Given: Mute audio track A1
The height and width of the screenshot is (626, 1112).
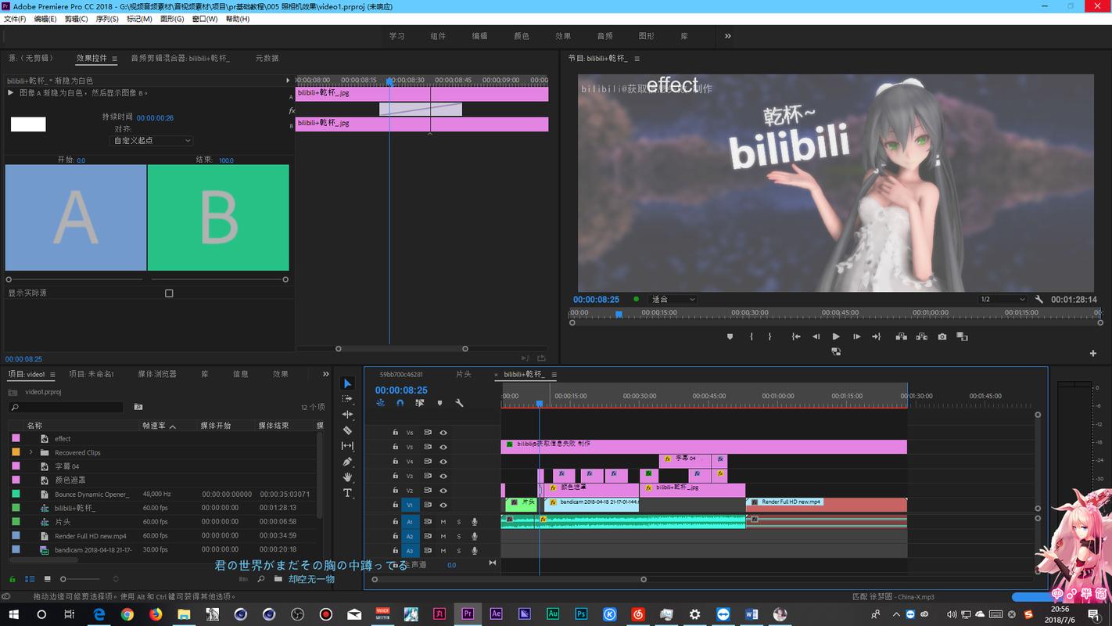Looking at the screenshot, I should [x=443, y=522].
